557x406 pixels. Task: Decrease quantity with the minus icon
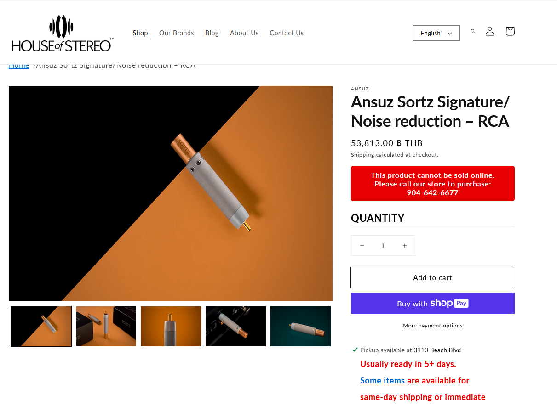click(x=362, y=246)
